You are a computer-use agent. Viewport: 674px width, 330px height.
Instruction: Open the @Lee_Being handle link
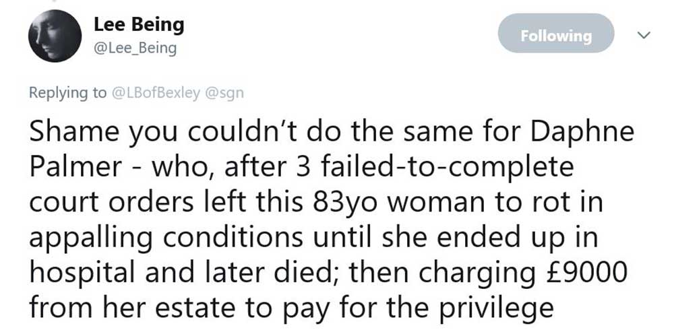pos(135,48)
